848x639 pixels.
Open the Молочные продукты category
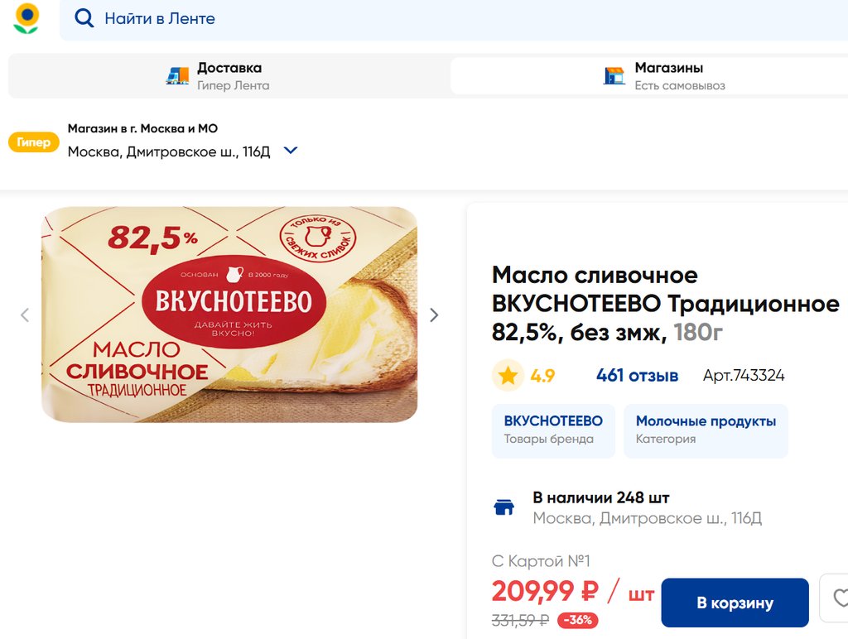coord(706,430)
